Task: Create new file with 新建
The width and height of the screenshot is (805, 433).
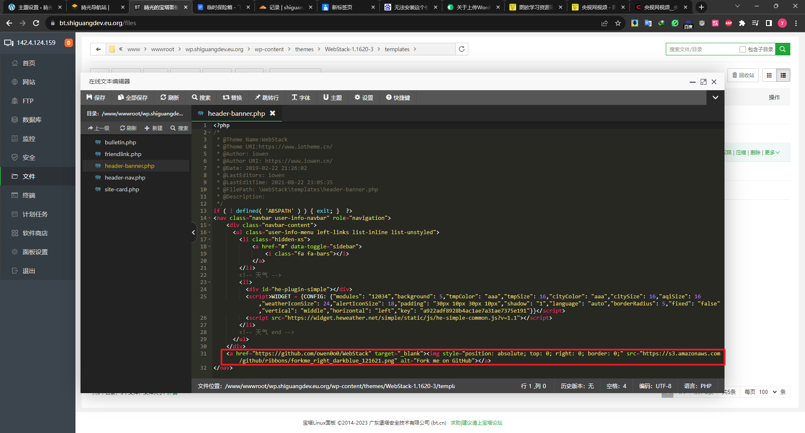Action: pyautogui.click(x=153, y=128)
